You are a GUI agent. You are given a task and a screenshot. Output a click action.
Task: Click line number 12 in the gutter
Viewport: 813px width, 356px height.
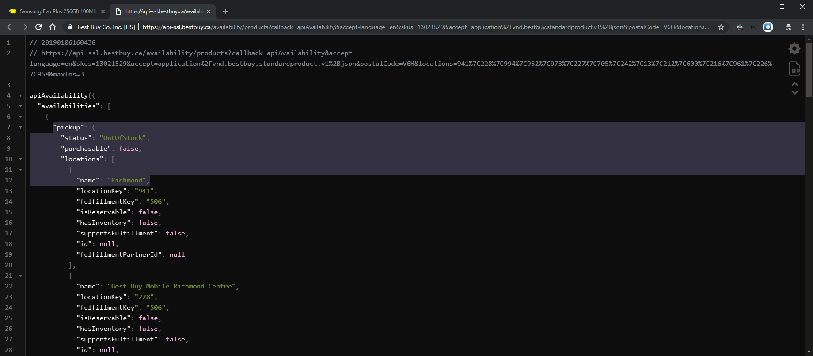pyautogui.click(x=9, y=180)
